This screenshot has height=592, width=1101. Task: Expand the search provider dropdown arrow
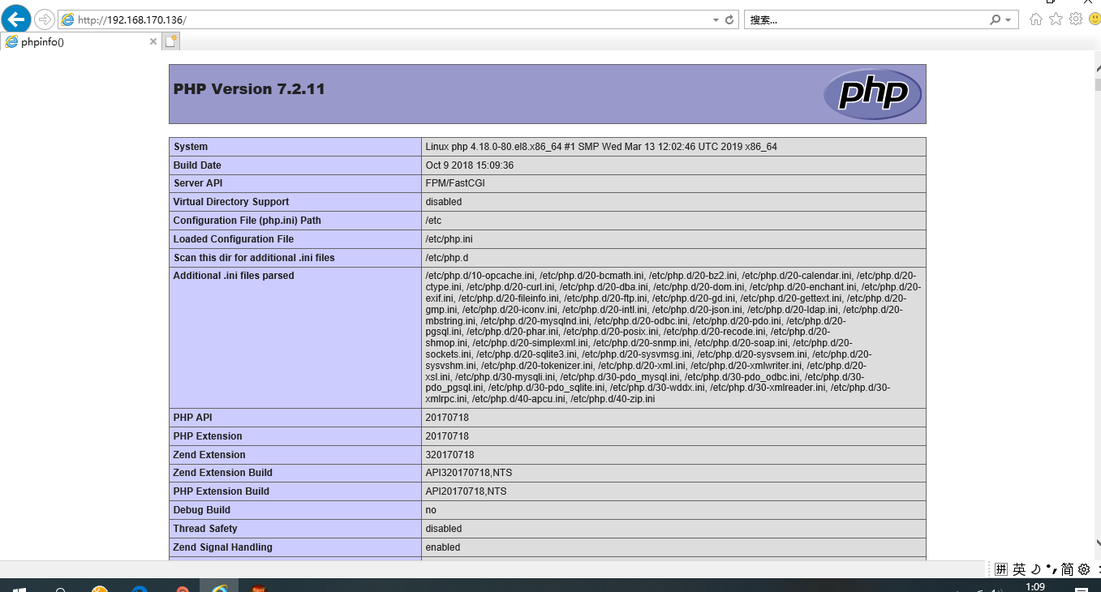(x=1009, y=19)
